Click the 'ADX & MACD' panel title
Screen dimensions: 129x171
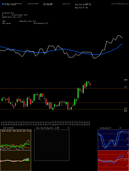(8, 128)
